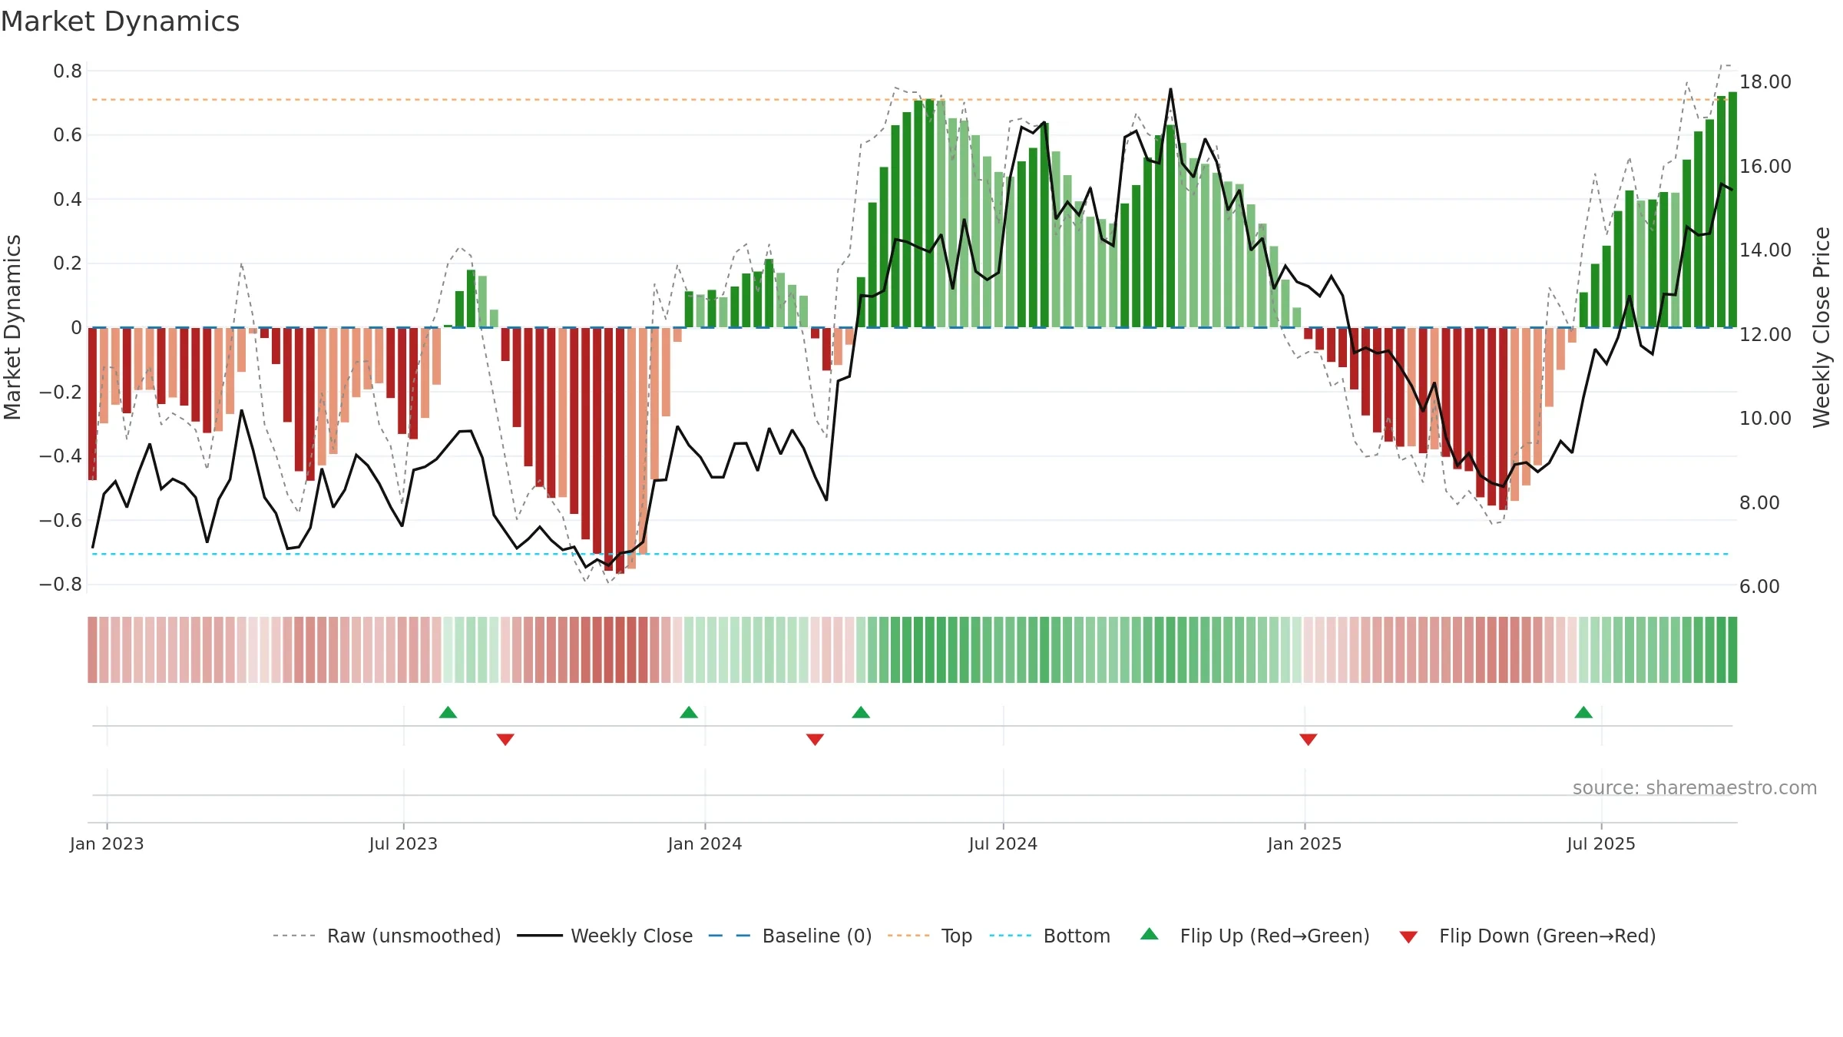Click the 6.00 price axis label
Viewport: 1843px width, 1037px height.
tap(1759, 587)
